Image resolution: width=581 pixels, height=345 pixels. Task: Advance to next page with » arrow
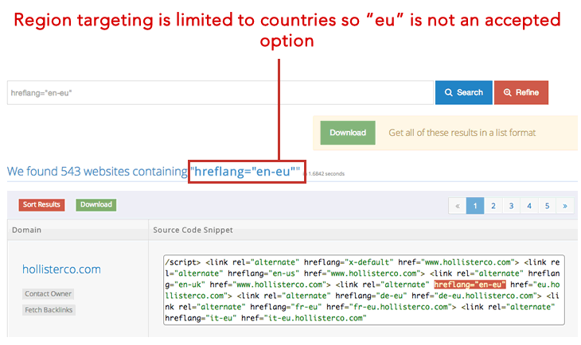click(565, 206)
